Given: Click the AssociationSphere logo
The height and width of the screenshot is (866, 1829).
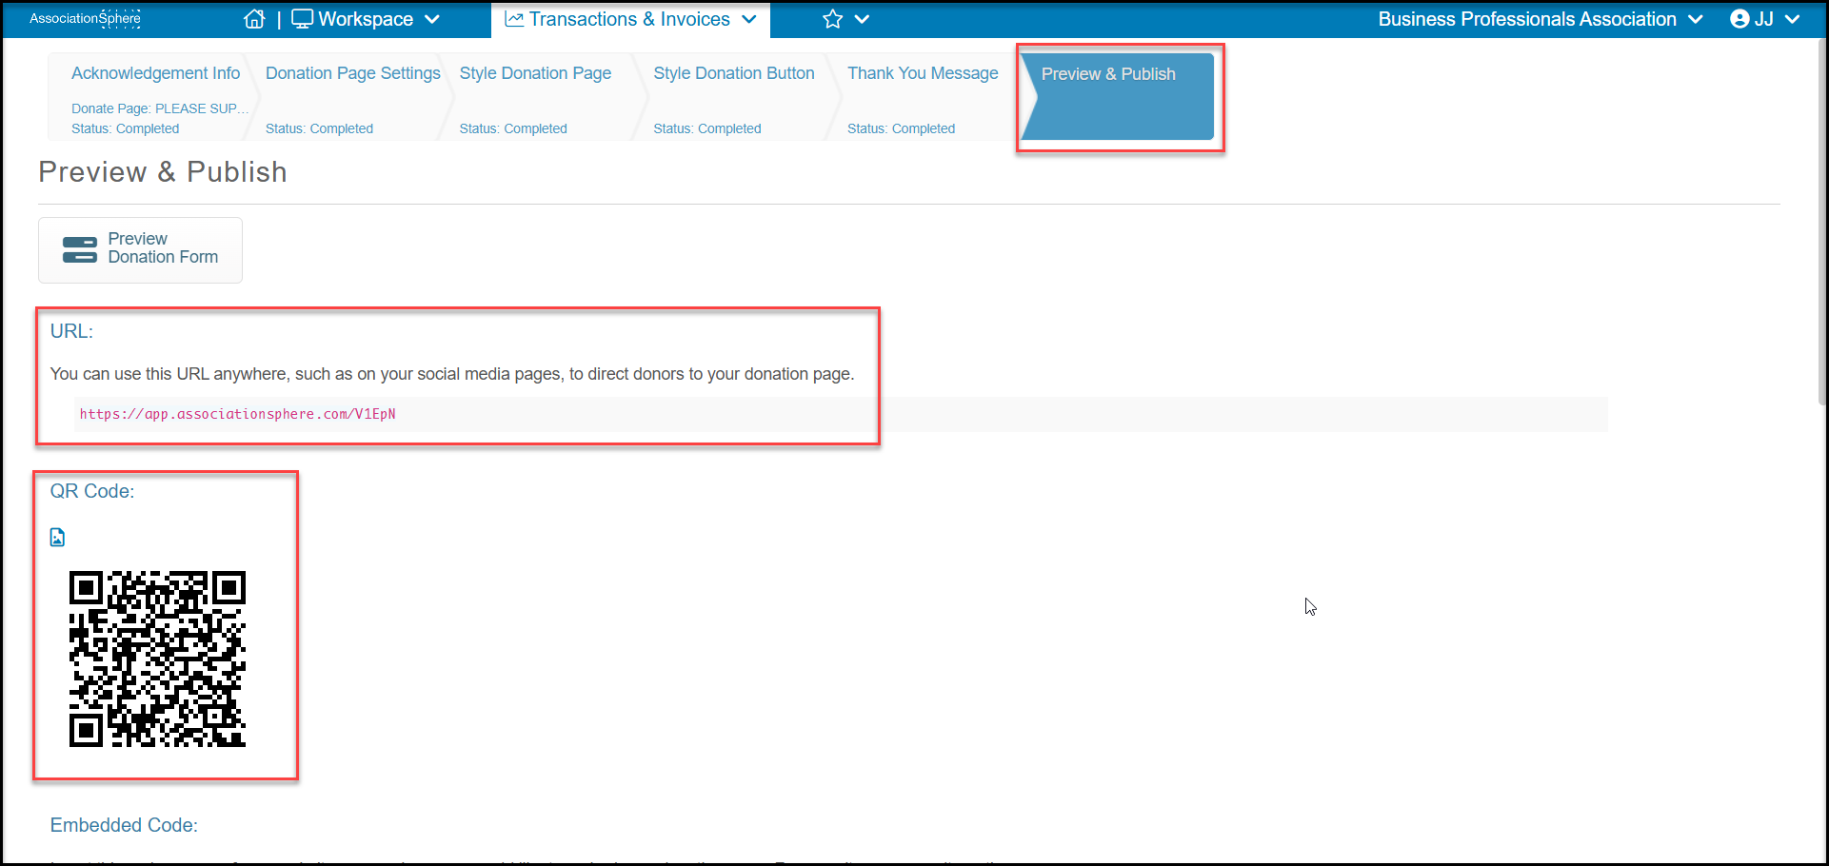Looking at the screenshot, I should [85, 18].
